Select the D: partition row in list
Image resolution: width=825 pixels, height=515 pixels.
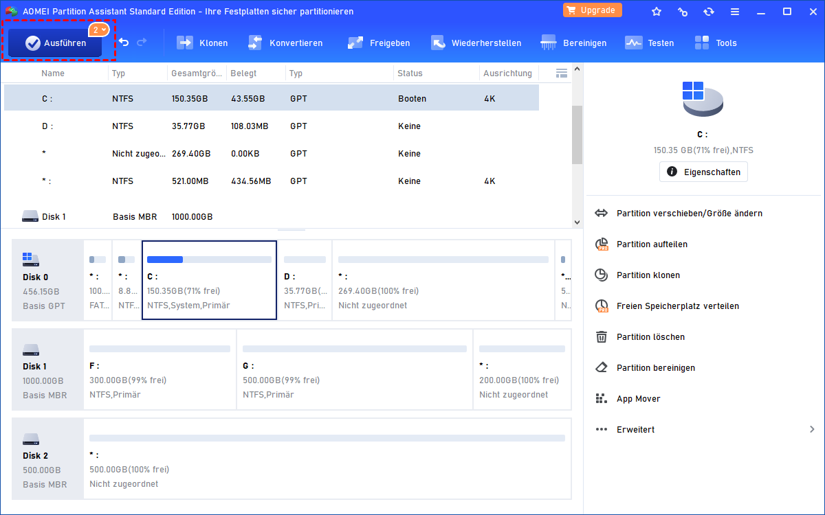272,126
